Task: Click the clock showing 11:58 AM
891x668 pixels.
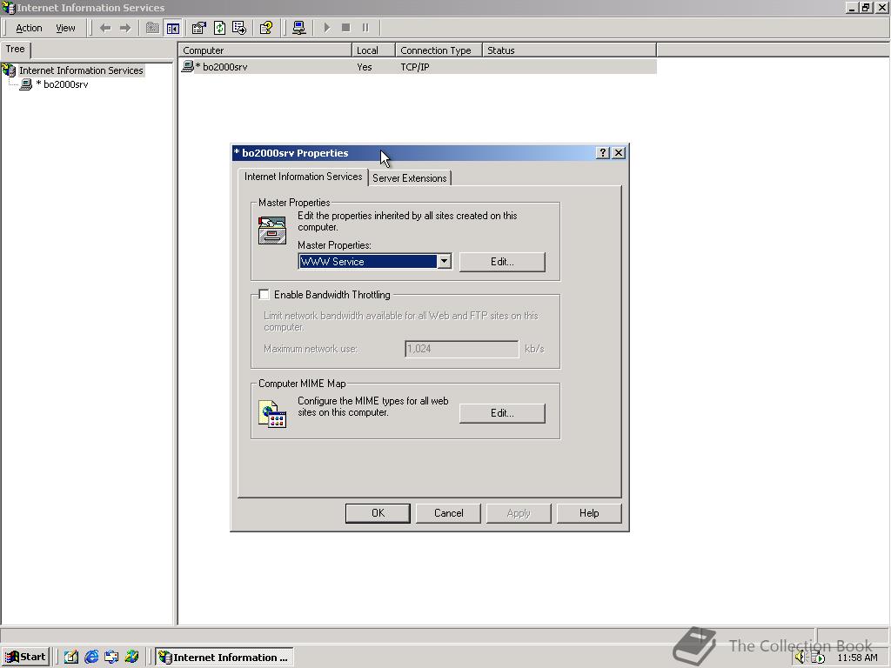Action: tap(857, 658)
